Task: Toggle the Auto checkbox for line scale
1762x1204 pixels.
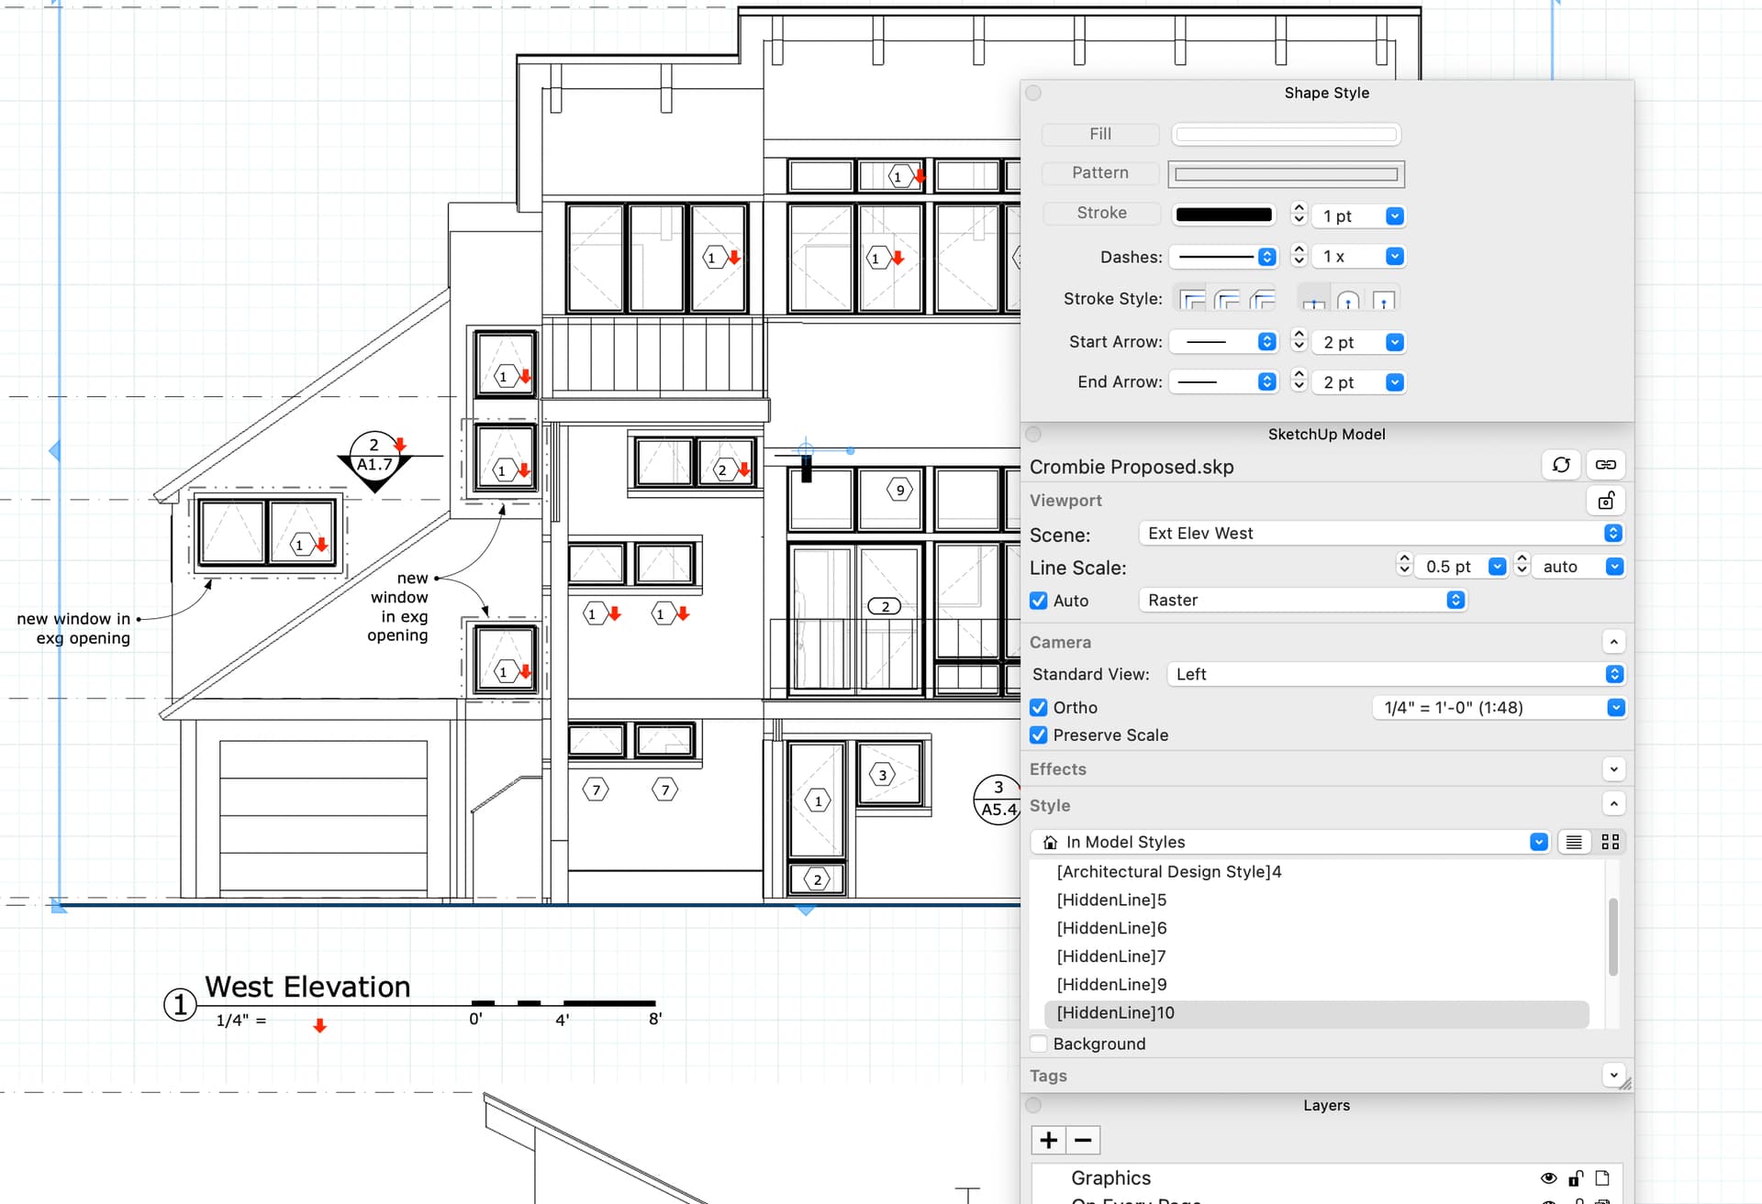Action: 1038,601
